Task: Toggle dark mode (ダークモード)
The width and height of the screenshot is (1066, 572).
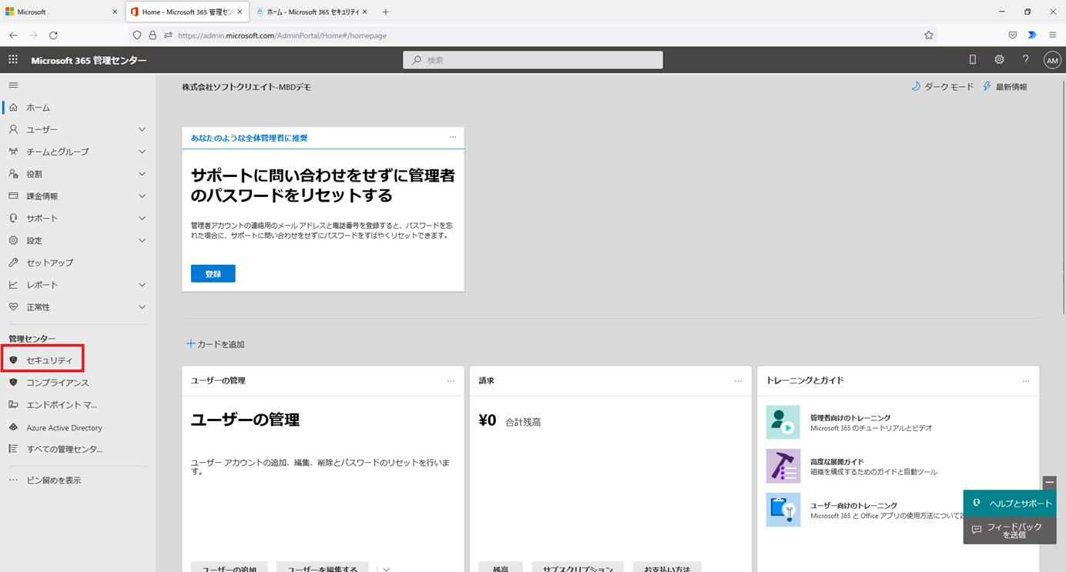Action: coord(943,87)
